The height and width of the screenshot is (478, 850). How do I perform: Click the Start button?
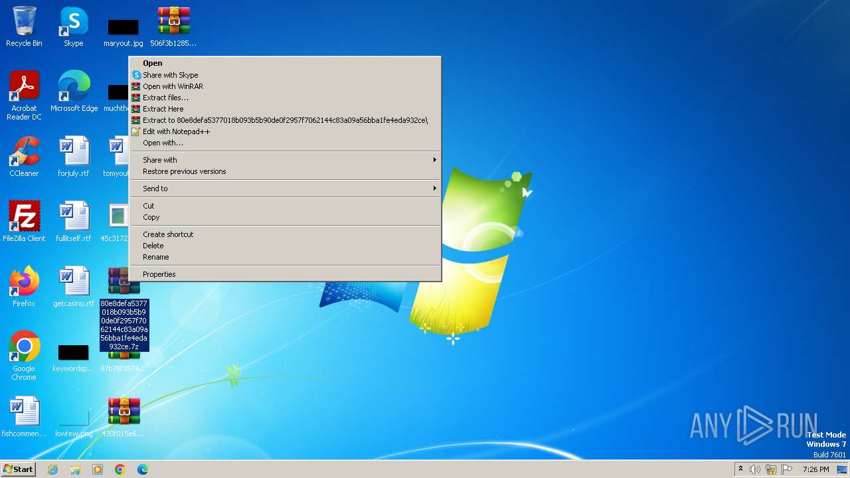tap(19, 469)
